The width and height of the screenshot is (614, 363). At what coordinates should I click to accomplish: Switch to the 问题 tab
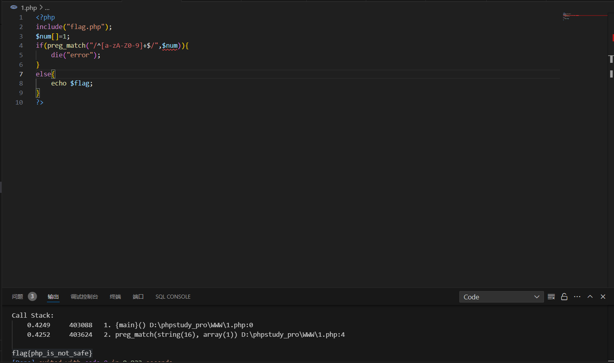17,297
